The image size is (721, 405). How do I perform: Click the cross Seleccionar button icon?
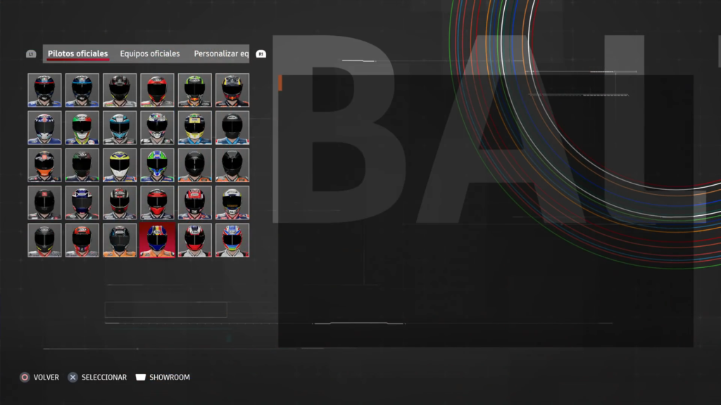point(73,378)
